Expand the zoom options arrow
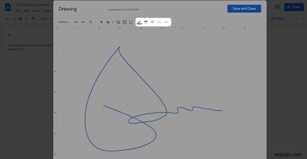The width and height of the screenshot is (307, 159). [94, 22]
